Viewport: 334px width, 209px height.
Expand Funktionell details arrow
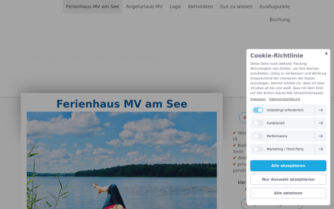(x=321, y=123)
